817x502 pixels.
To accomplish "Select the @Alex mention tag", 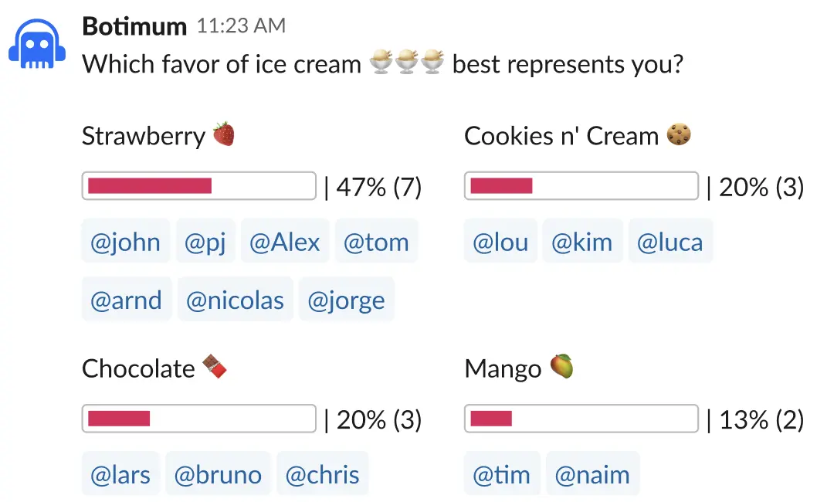I will (x=285, y=242).
